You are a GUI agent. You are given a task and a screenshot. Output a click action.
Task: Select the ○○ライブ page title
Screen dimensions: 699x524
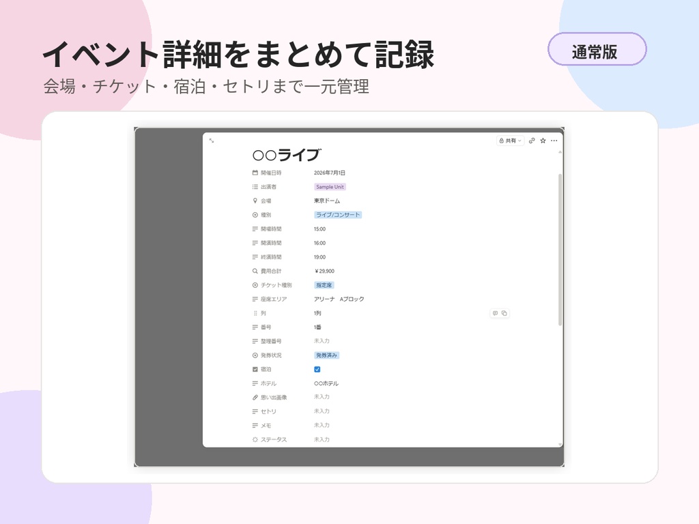pos(286,155)
